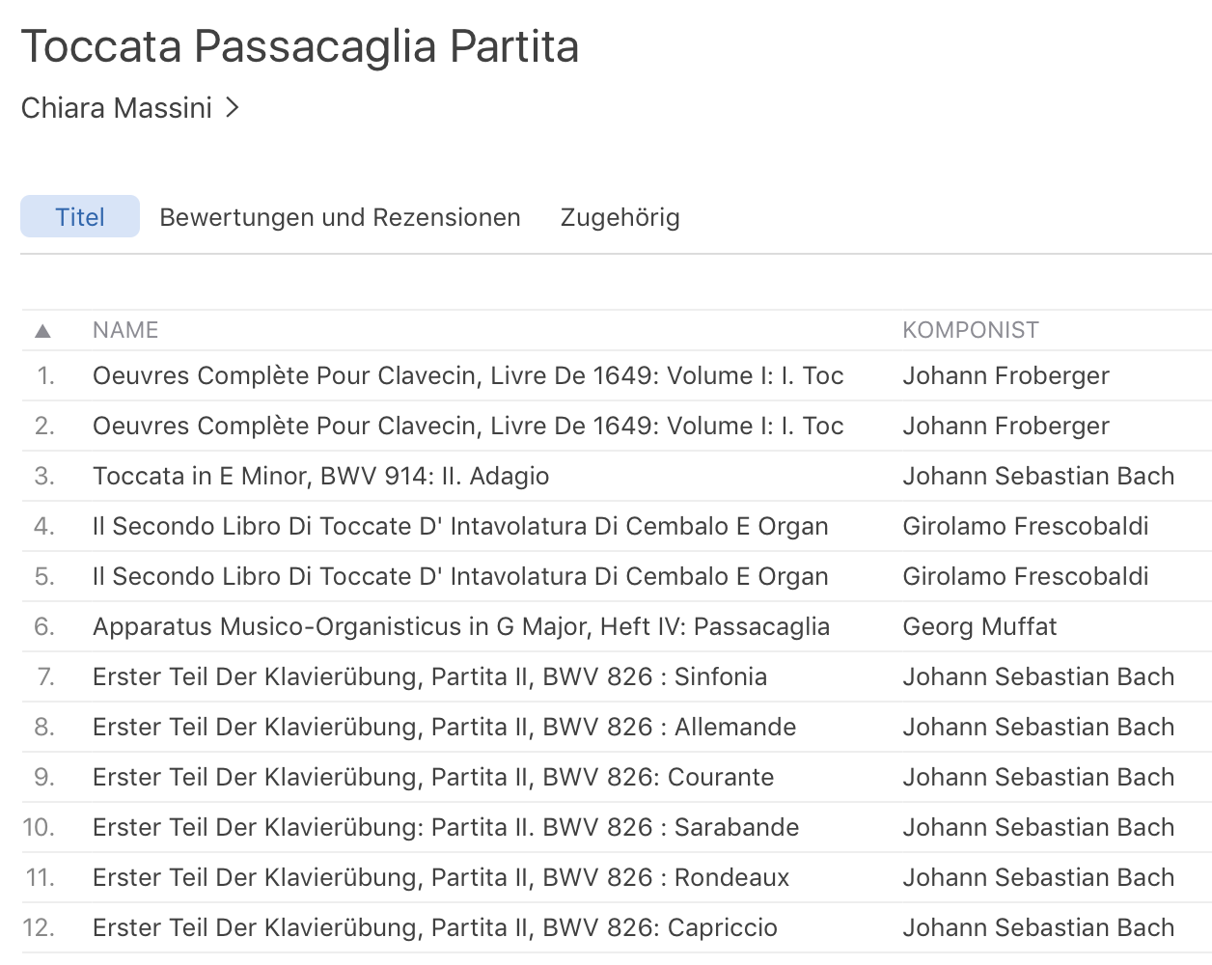The height and width of the screenshot is (965, 1212).
Task: Open the chevron next to Chiara Massini
Action: pos(232,107)
